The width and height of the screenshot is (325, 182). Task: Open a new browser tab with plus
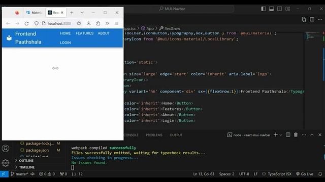(72, 13)
